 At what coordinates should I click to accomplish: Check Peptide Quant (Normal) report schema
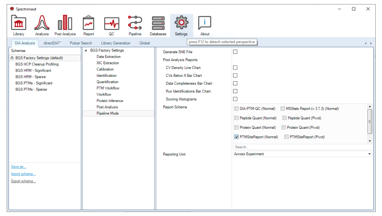236,118
